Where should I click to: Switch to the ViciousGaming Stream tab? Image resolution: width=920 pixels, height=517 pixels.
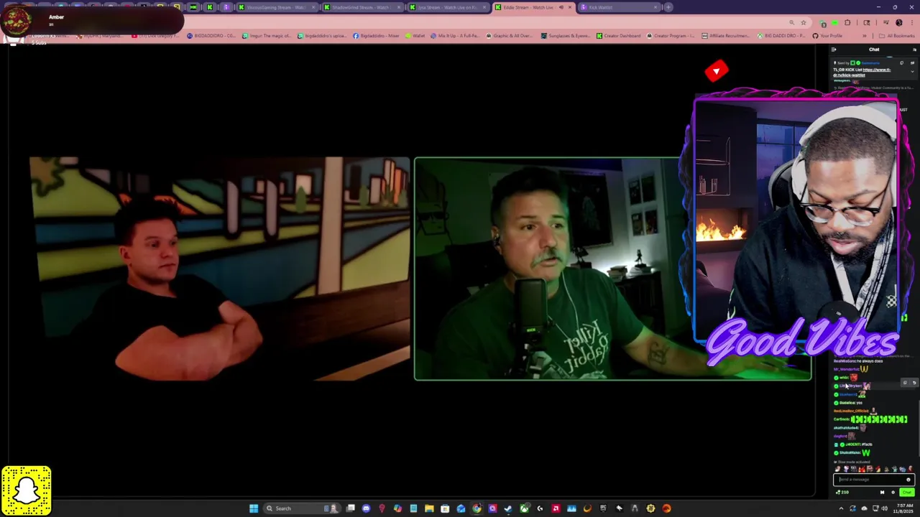tap(277, 7)
